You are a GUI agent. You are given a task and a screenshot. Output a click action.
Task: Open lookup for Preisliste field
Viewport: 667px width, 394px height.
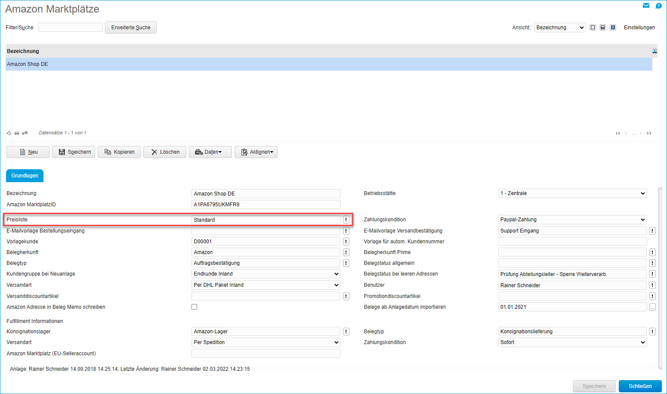coord(346,220)
